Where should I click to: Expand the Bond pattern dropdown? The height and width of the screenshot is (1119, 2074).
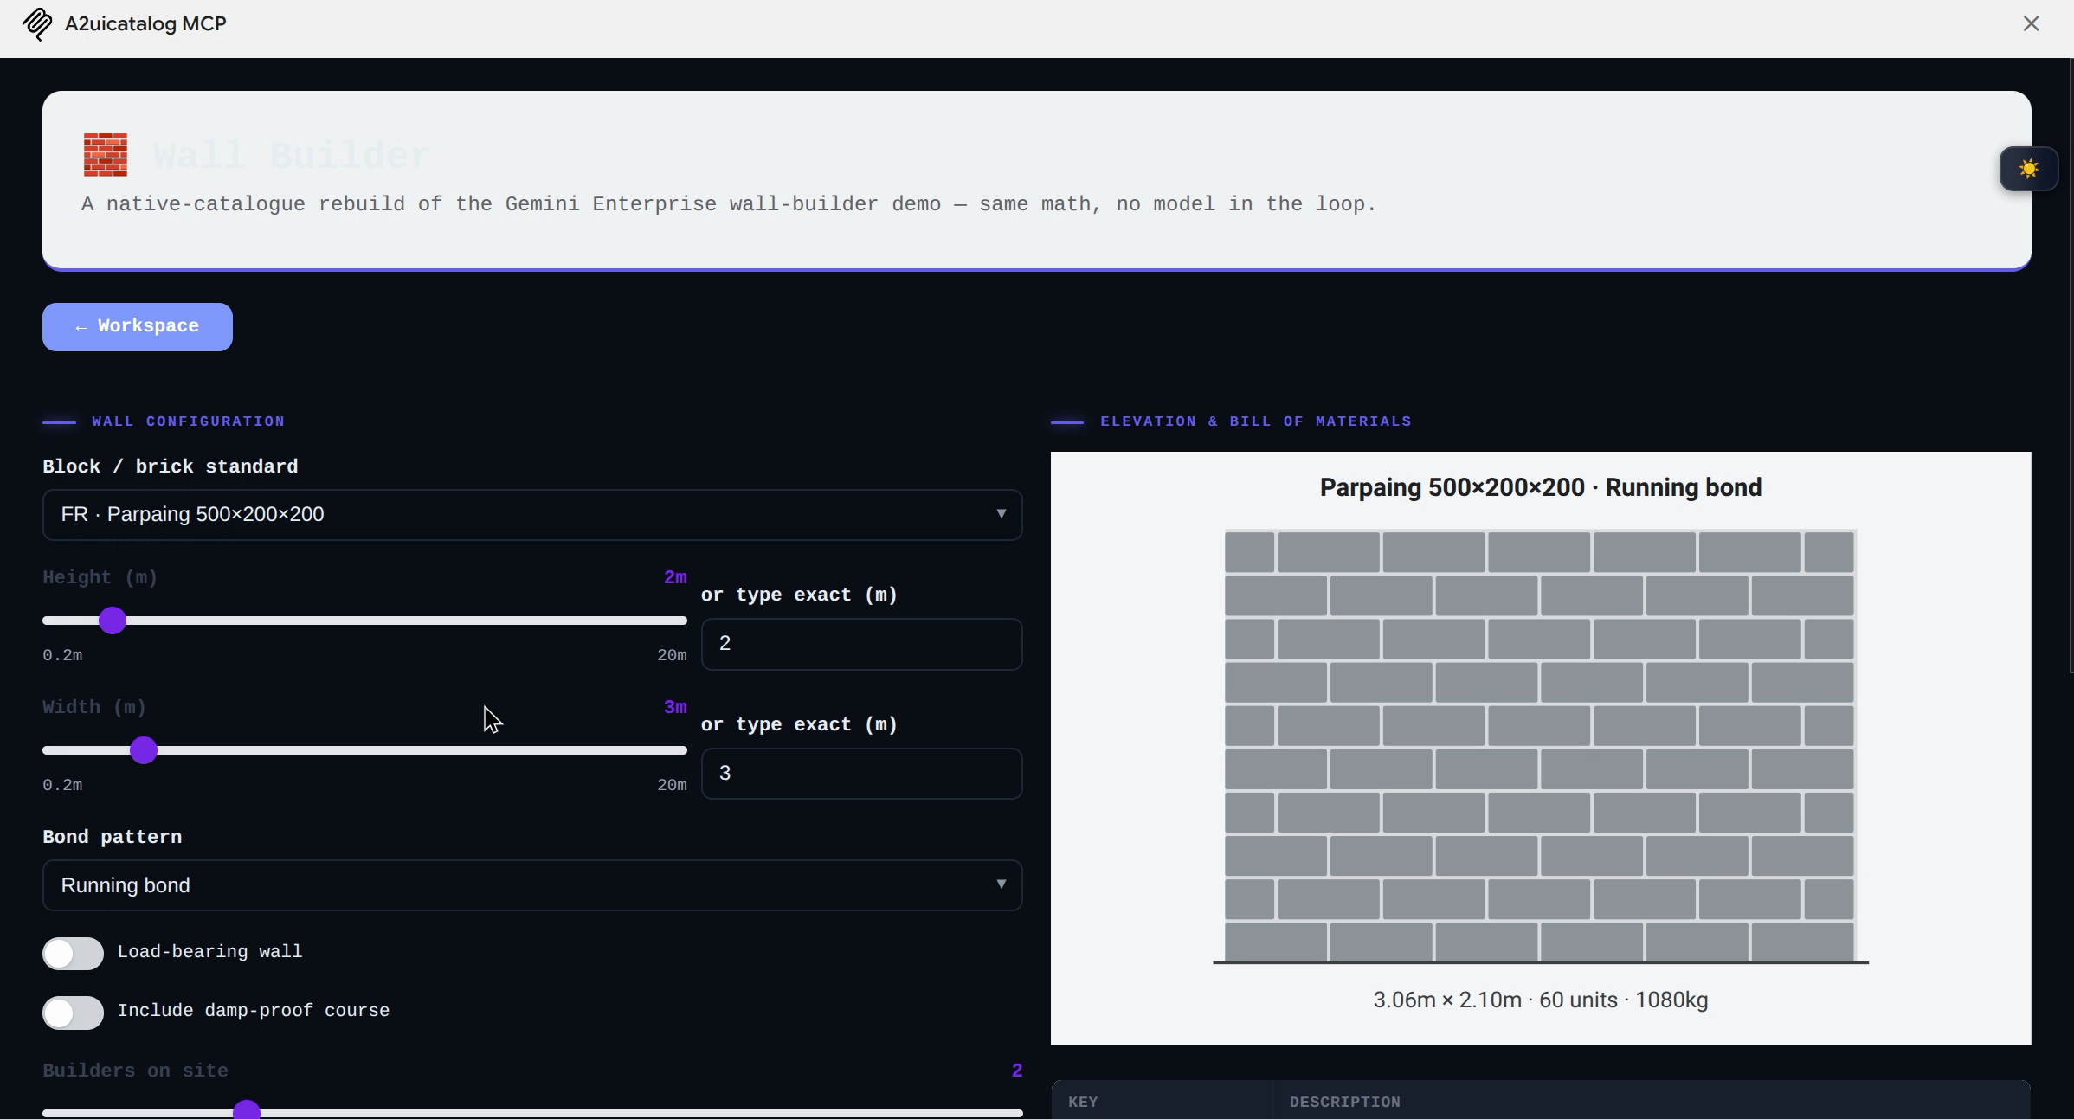pos(532,885)
